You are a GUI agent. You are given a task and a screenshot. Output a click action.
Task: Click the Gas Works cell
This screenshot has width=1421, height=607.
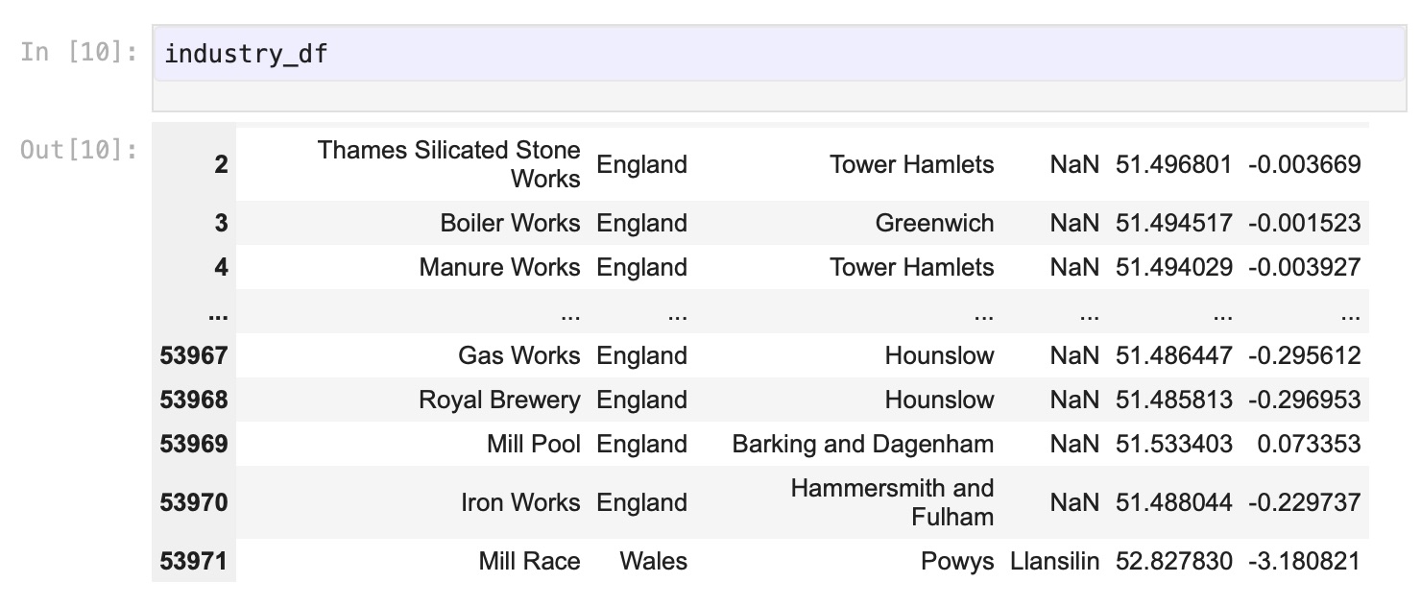coord(518,355)
